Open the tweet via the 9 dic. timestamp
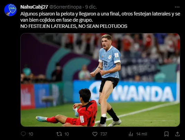 coord(91,7)
